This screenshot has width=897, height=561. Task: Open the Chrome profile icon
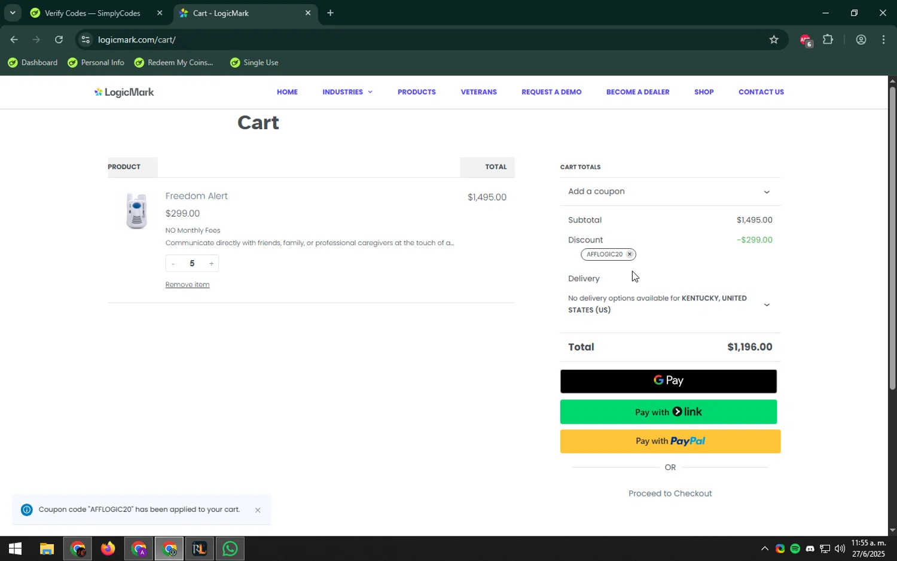861,40
